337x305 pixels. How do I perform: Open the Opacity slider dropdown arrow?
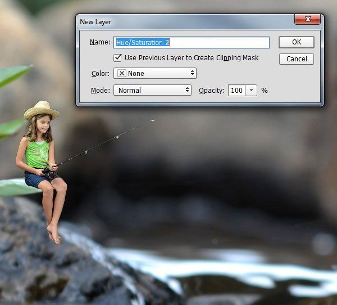(251, 90)
